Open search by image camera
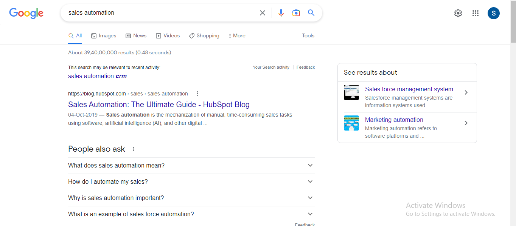Viewport: 516px width, 226px height. click(296, 13)
